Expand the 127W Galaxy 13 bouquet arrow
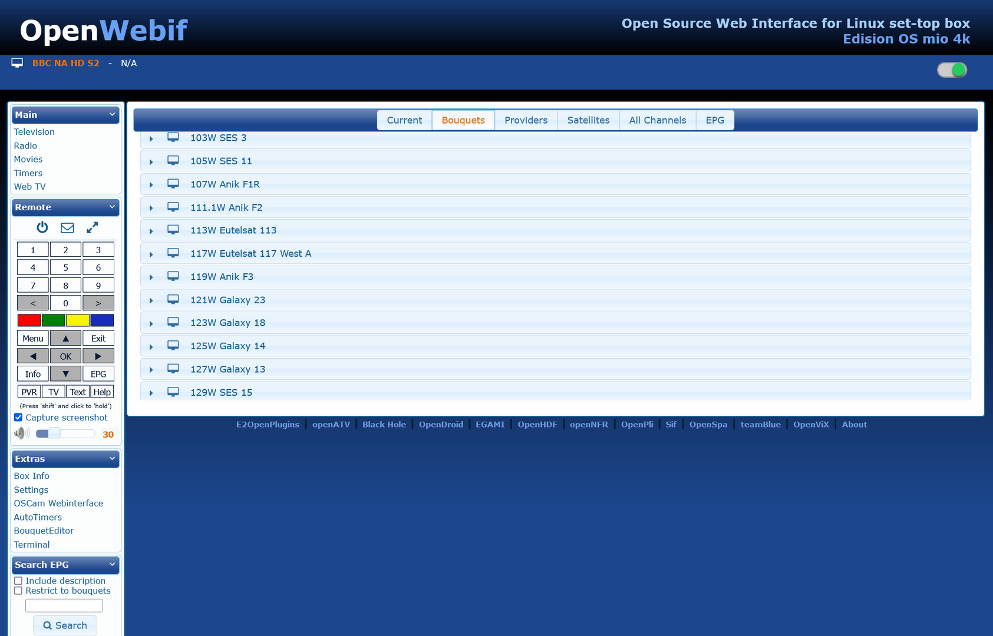The height and width of the screenshot is (636, 993). [x=151, y=370]
